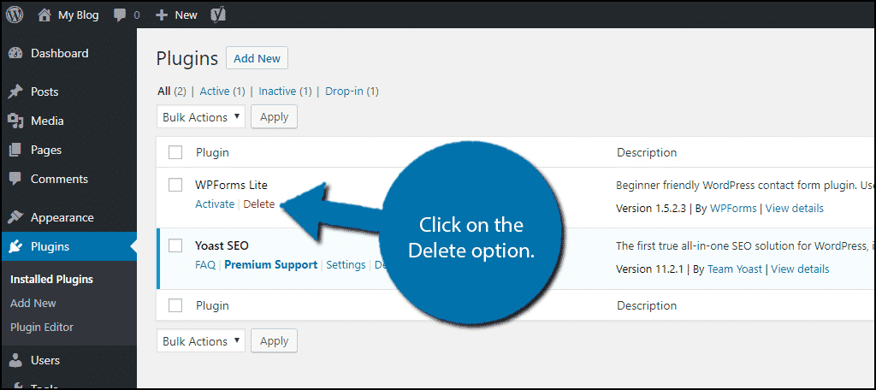Filter plugins by Inactive
Image resolution: width=876 pixels, height=390 pixels.
coord(277,91)
